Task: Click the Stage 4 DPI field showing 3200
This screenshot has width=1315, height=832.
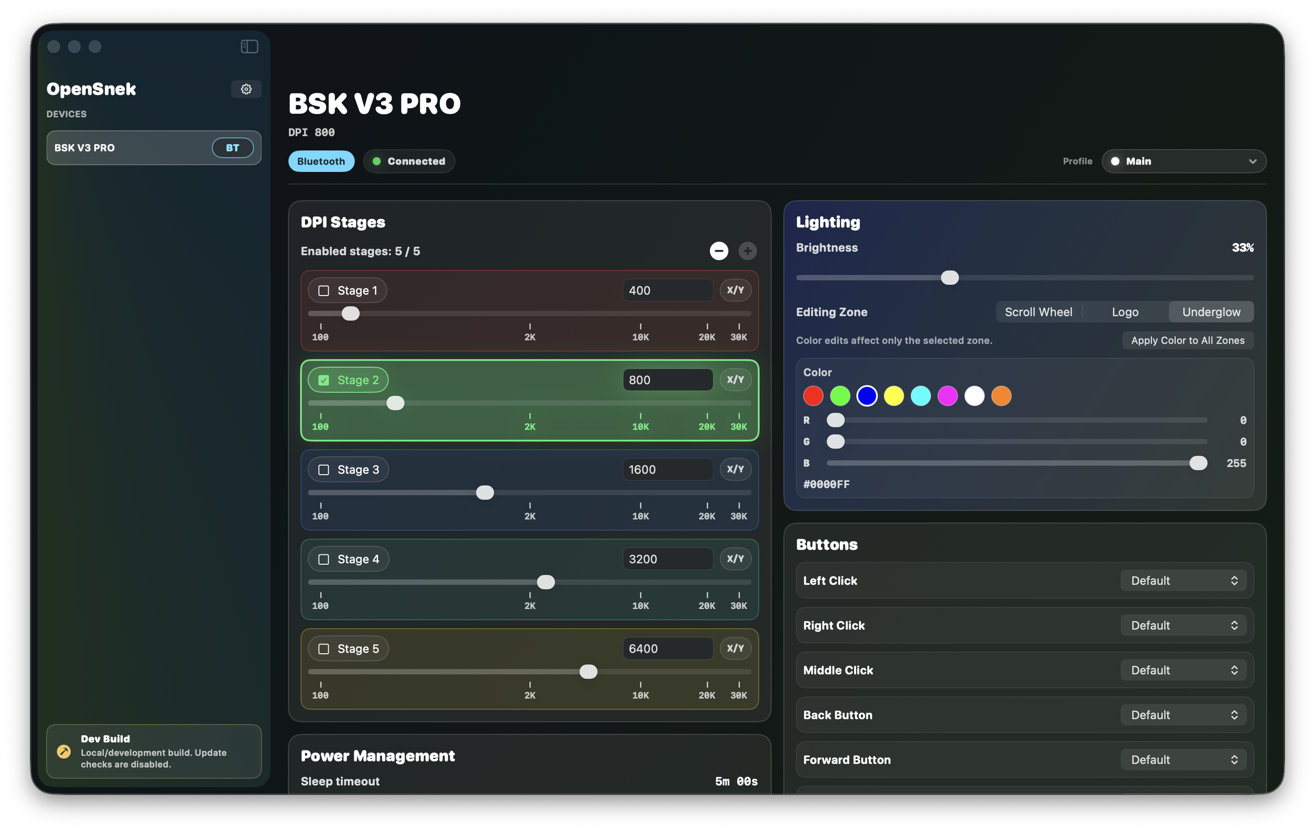Action: tap(667, 559)
